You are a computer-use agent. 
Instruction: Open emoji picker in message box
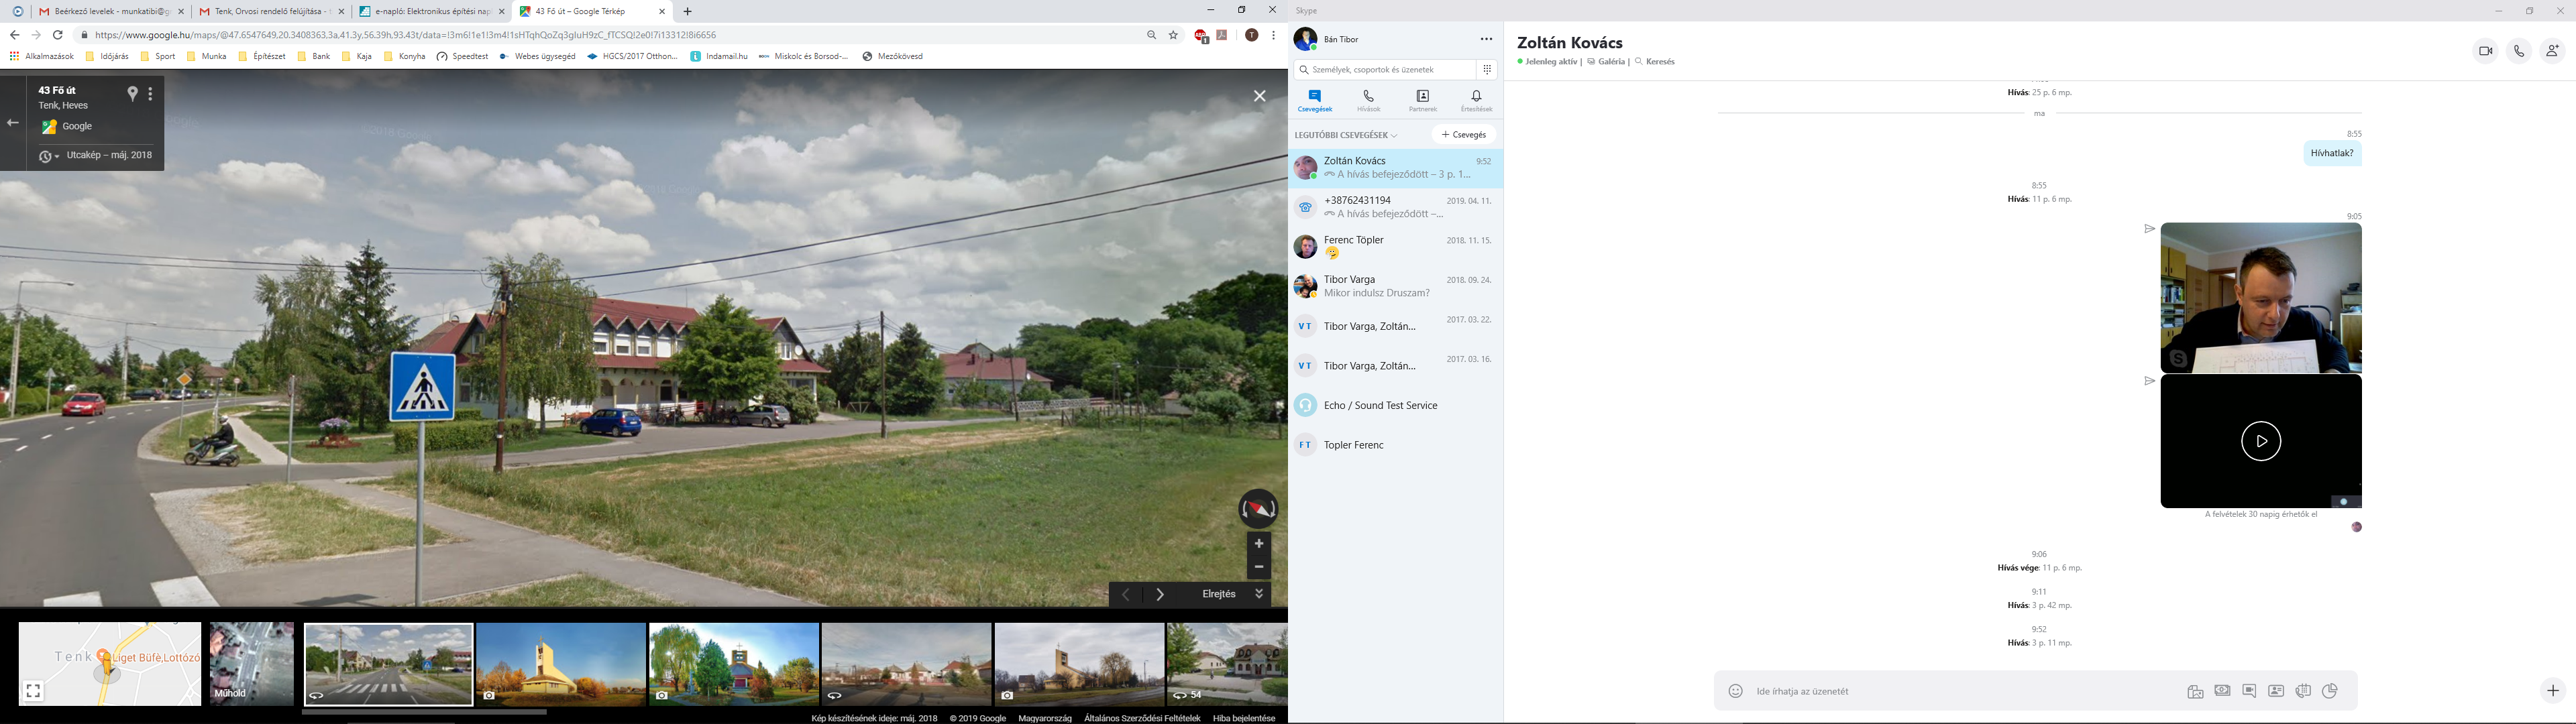pyautogui.click(x=1736, y=691)
